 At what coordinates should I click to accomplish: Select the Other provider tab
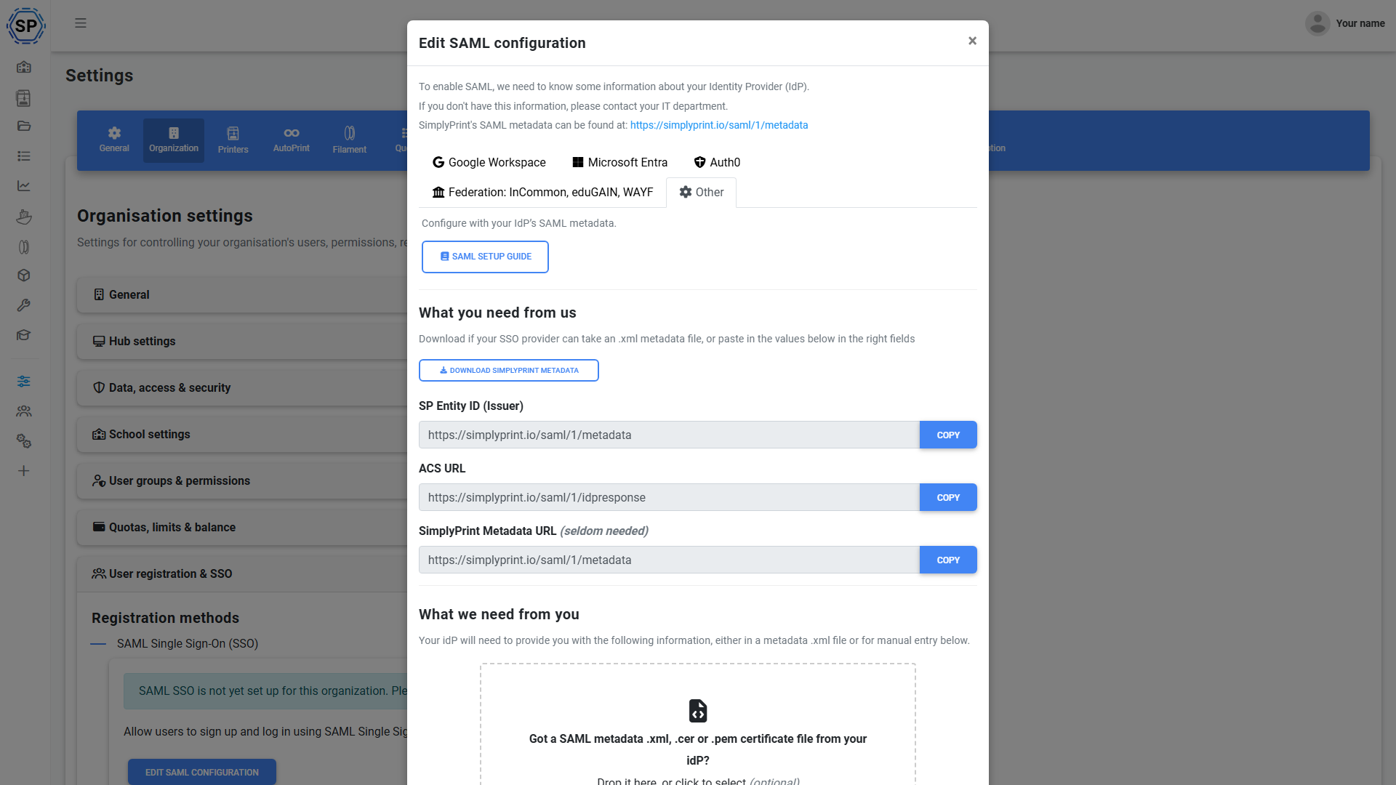coord(702,193)
